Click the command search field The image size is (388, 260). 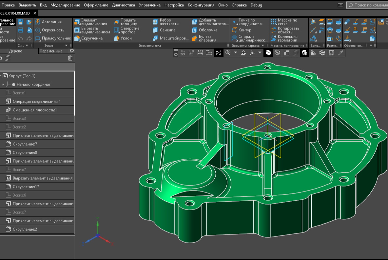click(x=369, y=5)
